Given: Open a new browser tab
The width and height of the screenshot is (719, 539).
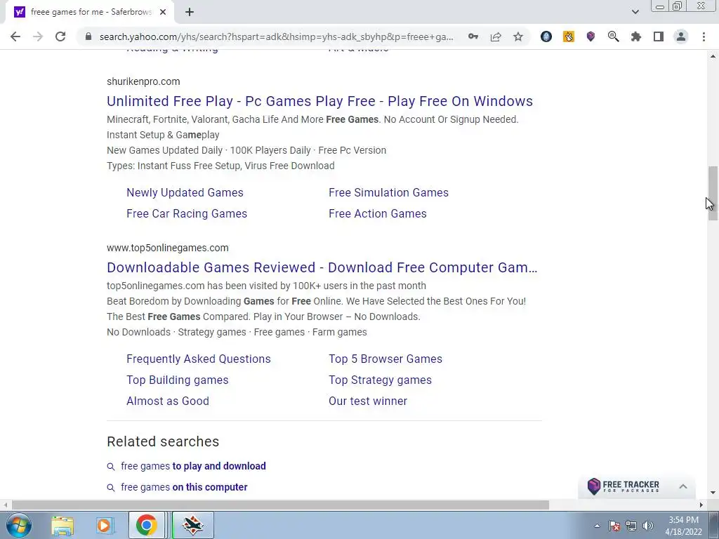Looking at the screenshot, I should 190,12.
